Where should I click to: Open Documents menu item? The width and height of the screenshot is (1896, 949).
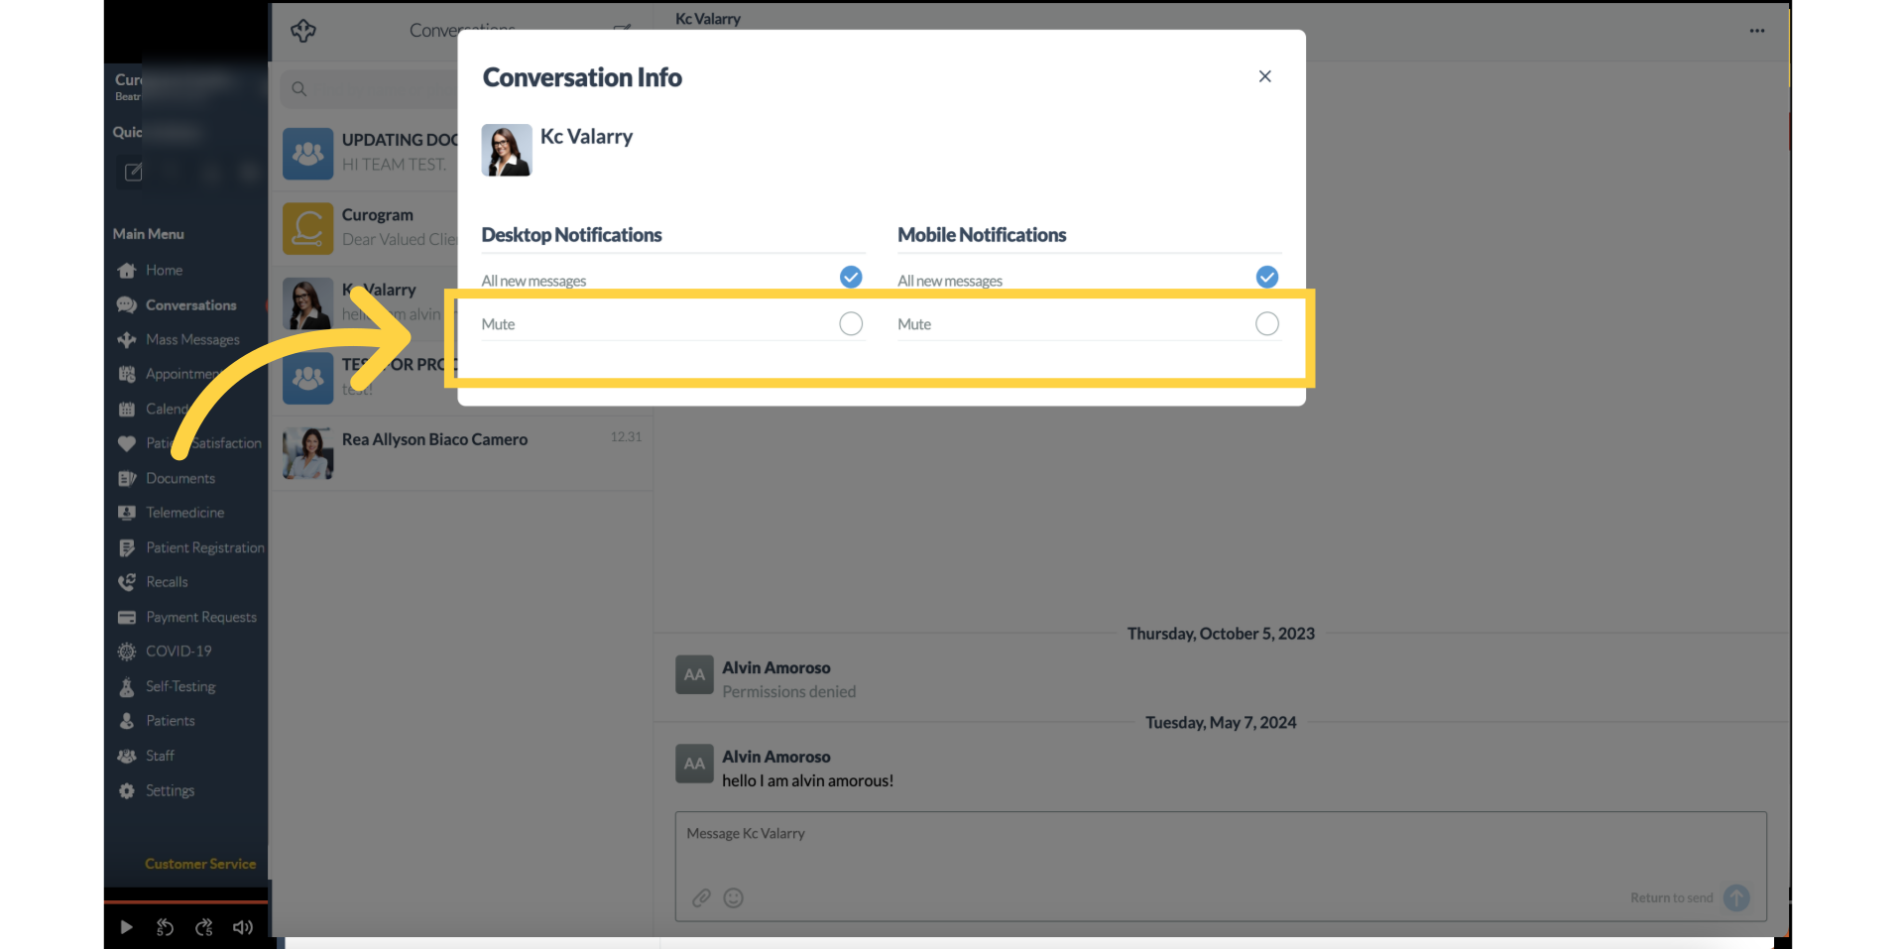coord(179,478)
